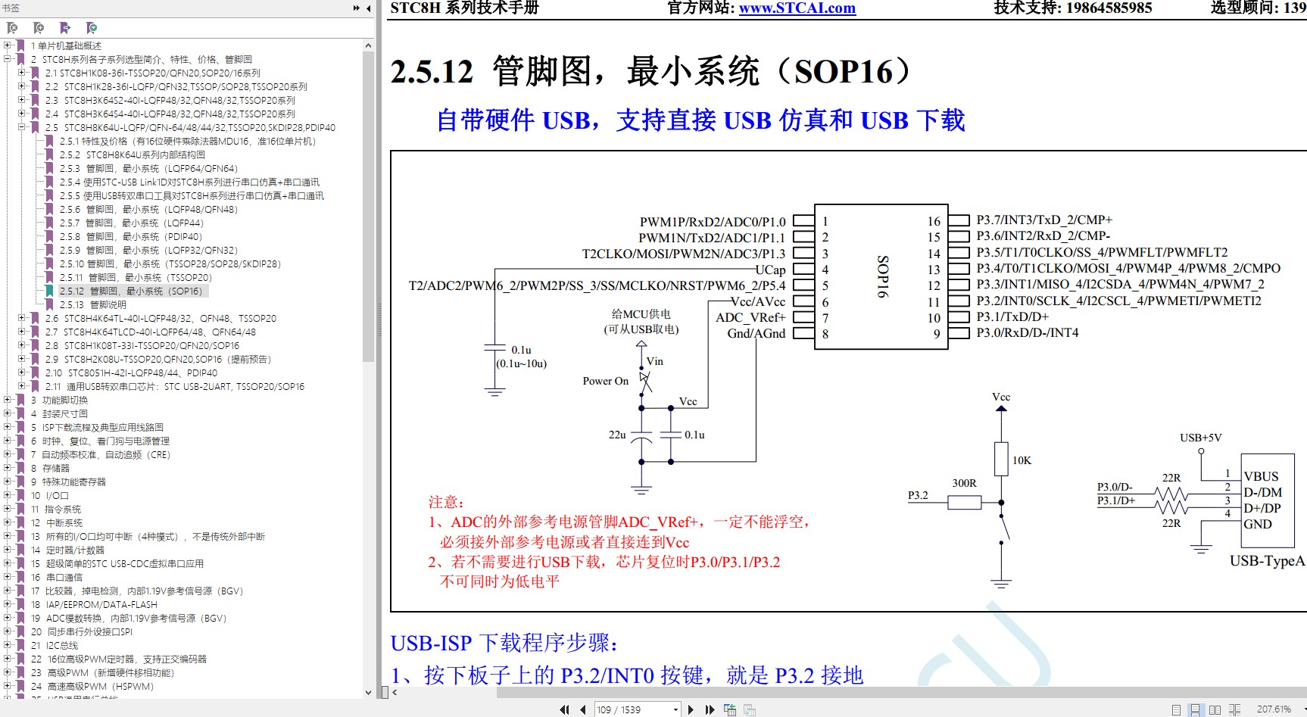
Task: Open bookmark 2.5.4 使用STC-USB Link1D
Action: [189, 182]
